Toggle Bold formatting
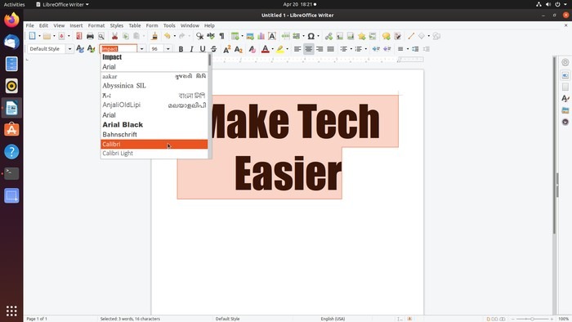Viewport: 572px width, 322px height. tap(181, 49)
